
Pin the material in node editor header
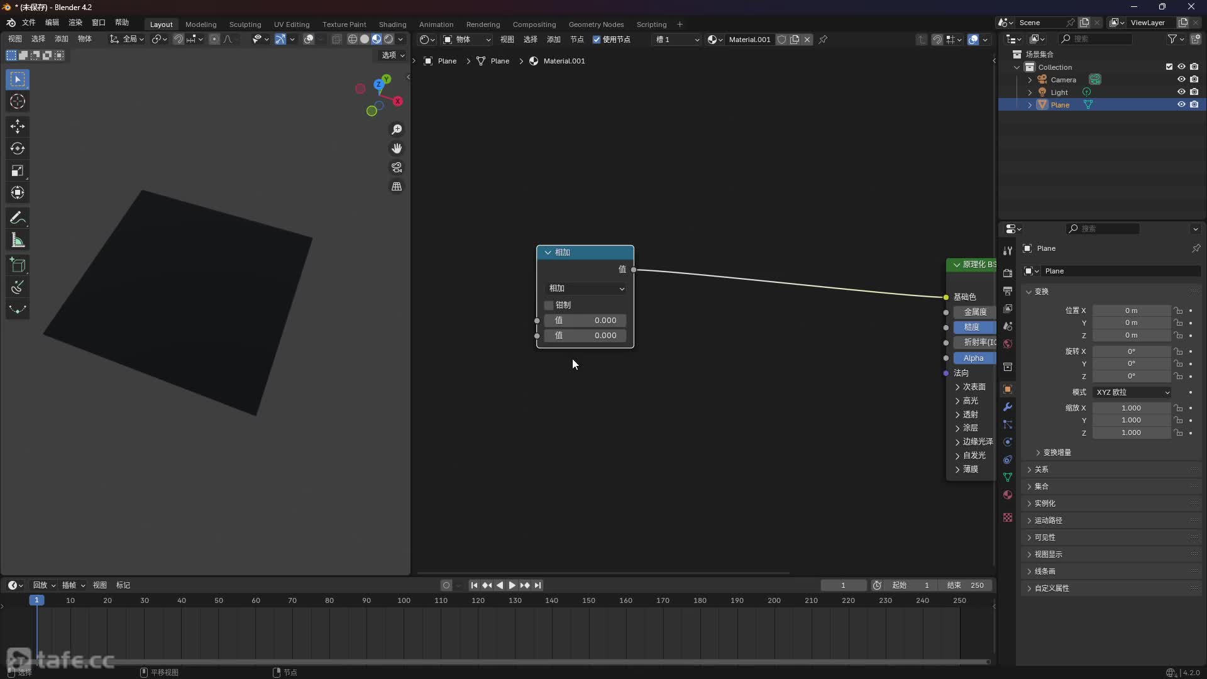[823, 40]
